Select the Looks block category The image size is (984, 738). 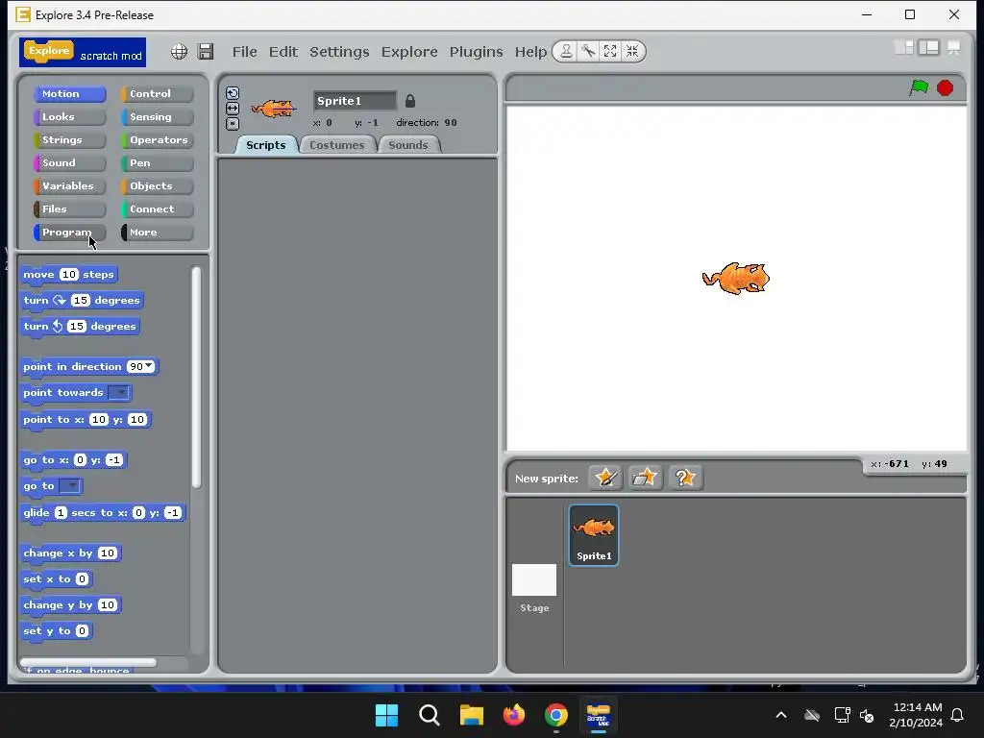[69, 116]
